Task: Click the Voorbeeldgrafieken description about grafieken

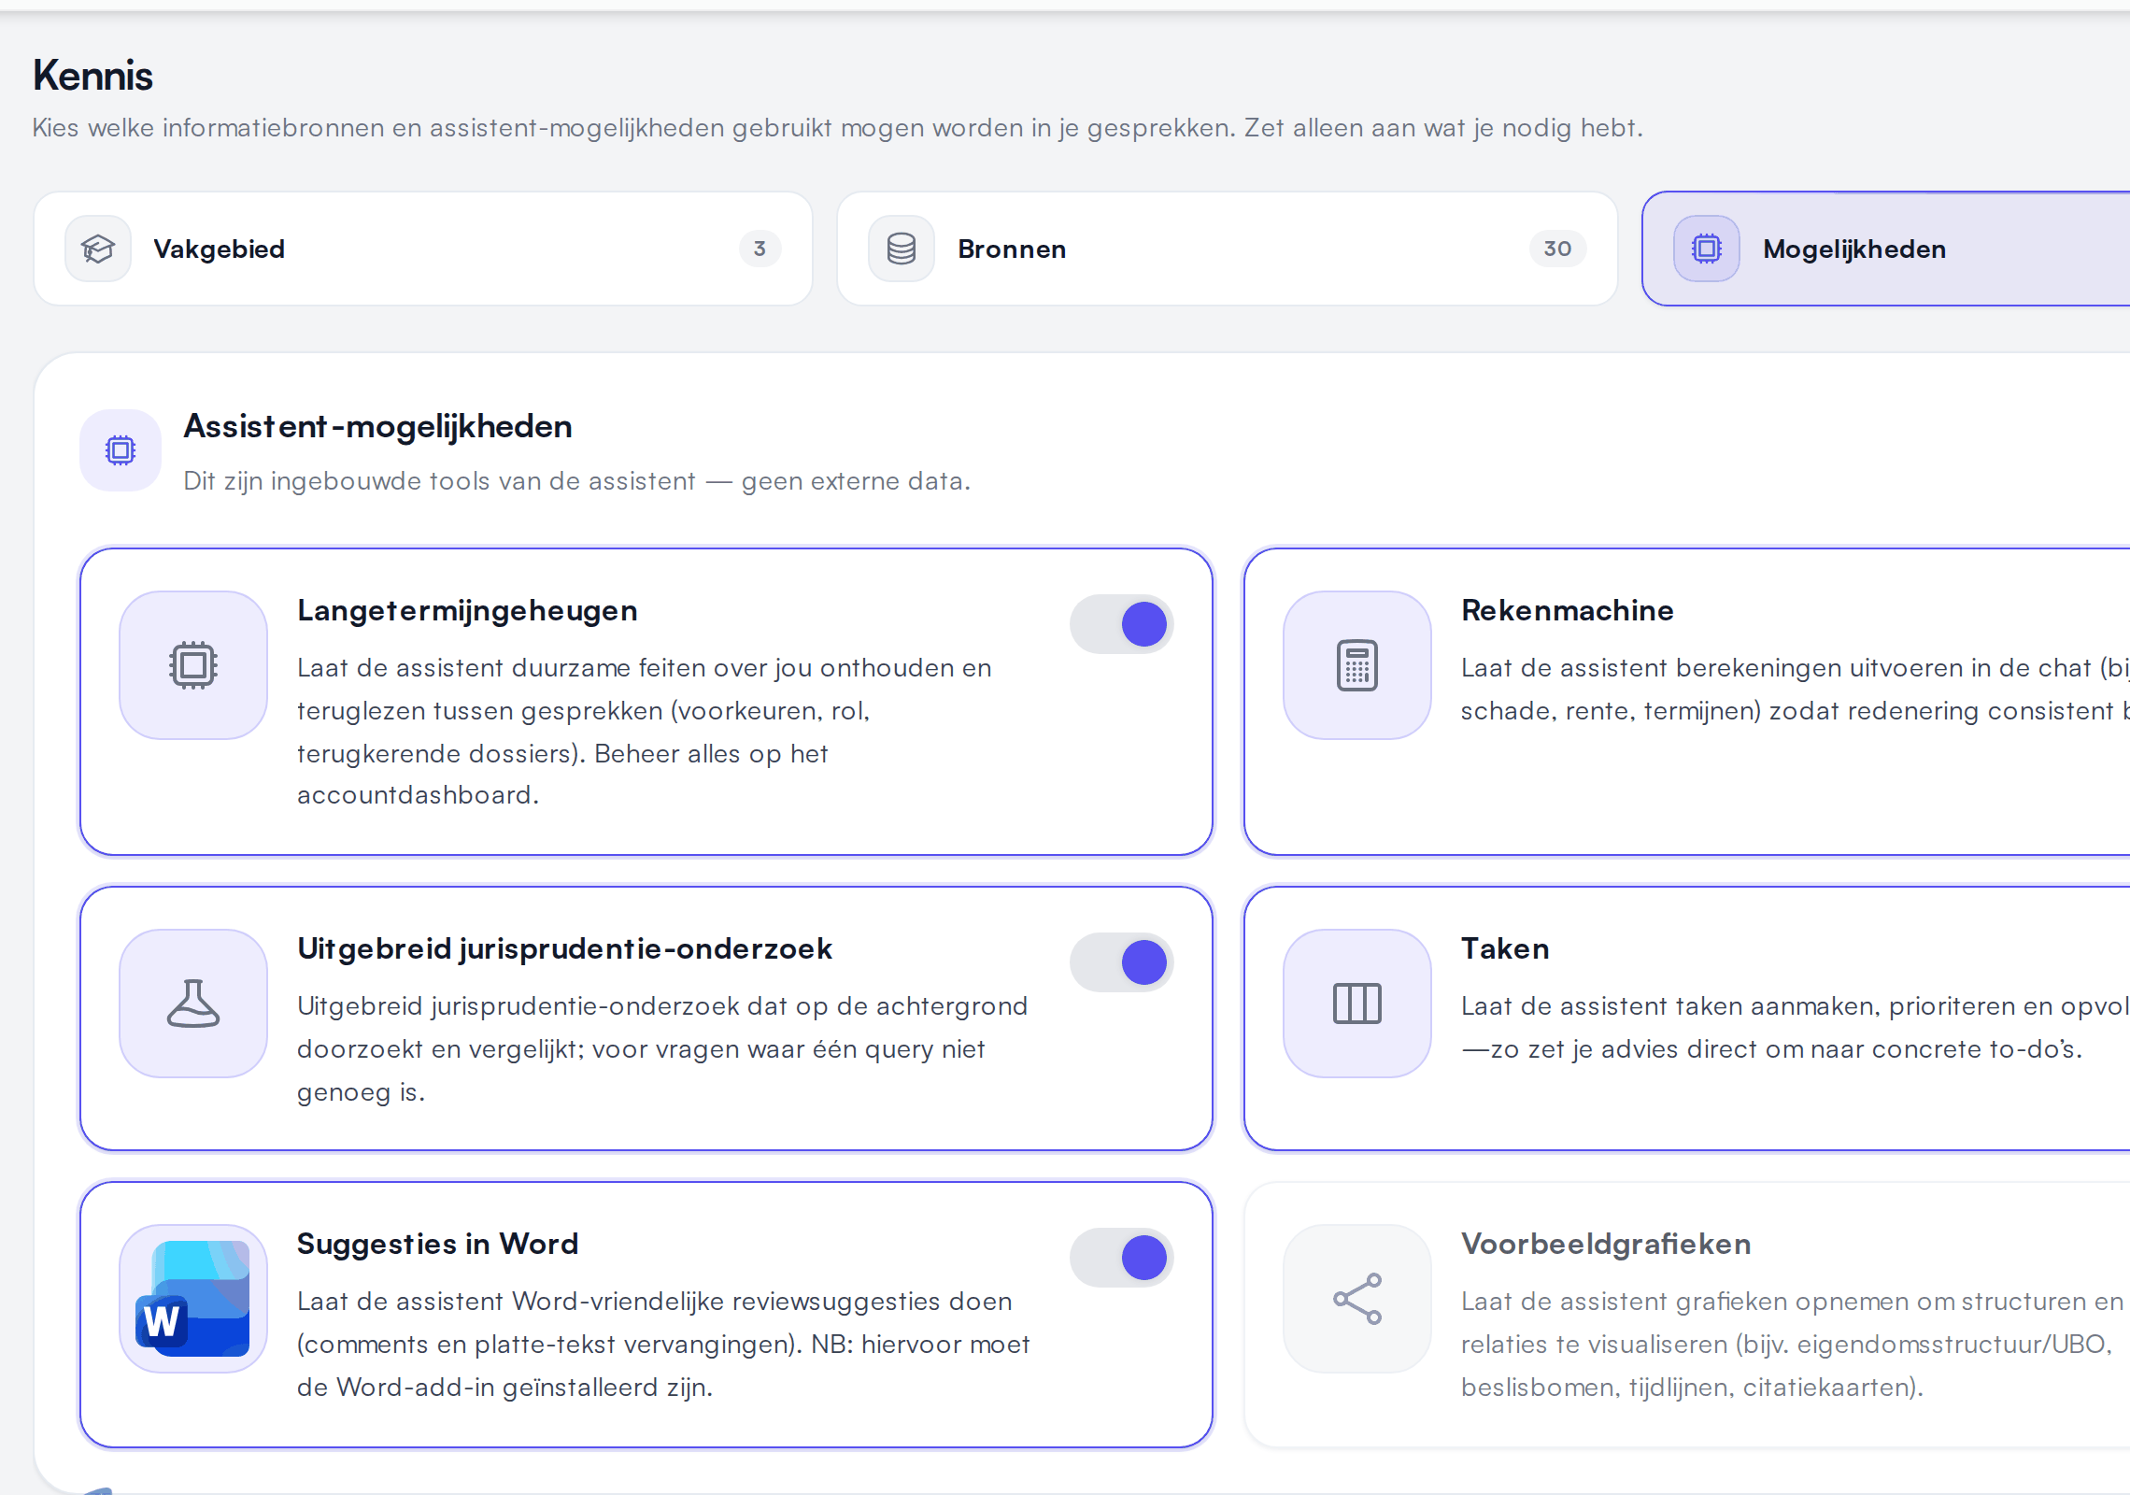Action: pyautogui.click(x=1793, y=1345)
